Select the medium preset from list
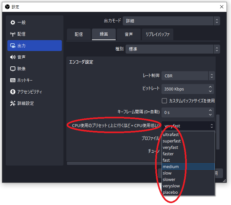The image size is (231, 205). coord(171,167)
